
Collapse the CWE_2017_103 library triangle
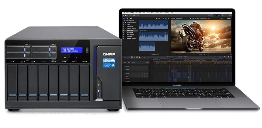pos(123,21)
